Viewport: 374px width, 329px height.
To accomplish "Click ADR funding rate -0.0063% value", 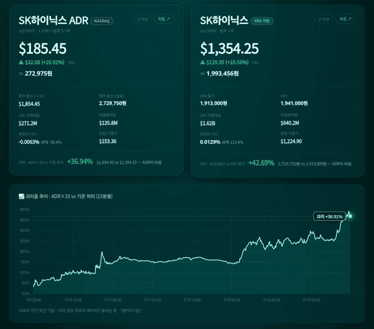I will pos(29,142).
